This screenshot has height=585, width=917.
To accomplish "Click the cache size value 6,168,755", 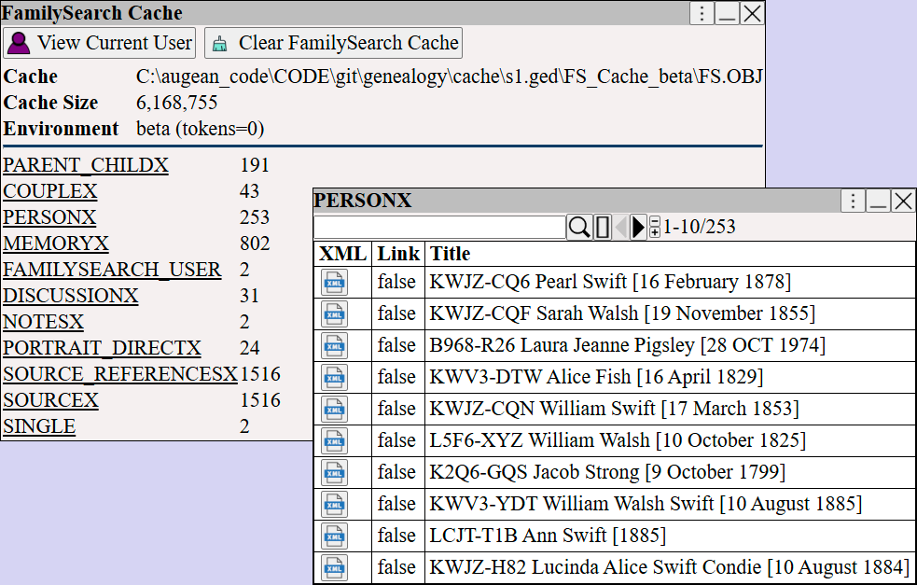I will click(176, 103).
